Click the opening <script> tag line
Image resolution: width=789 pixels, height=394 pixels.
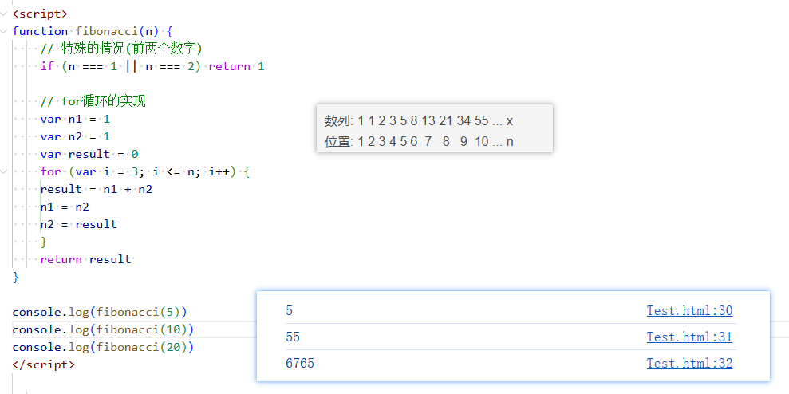[x=40, y=14]
